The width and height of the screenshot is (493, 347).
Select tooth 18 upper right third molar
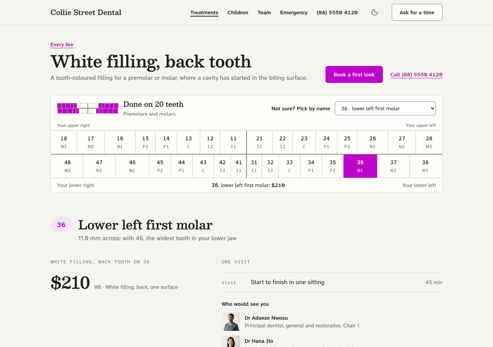tap(64, 142)
